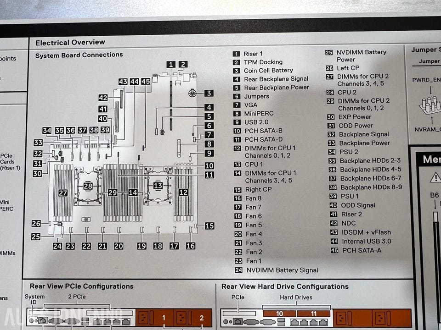The image size is (441, 330).
Task: Select the 'IDSDM + vFlash' legend entry
Action: [x=367, y=232]
